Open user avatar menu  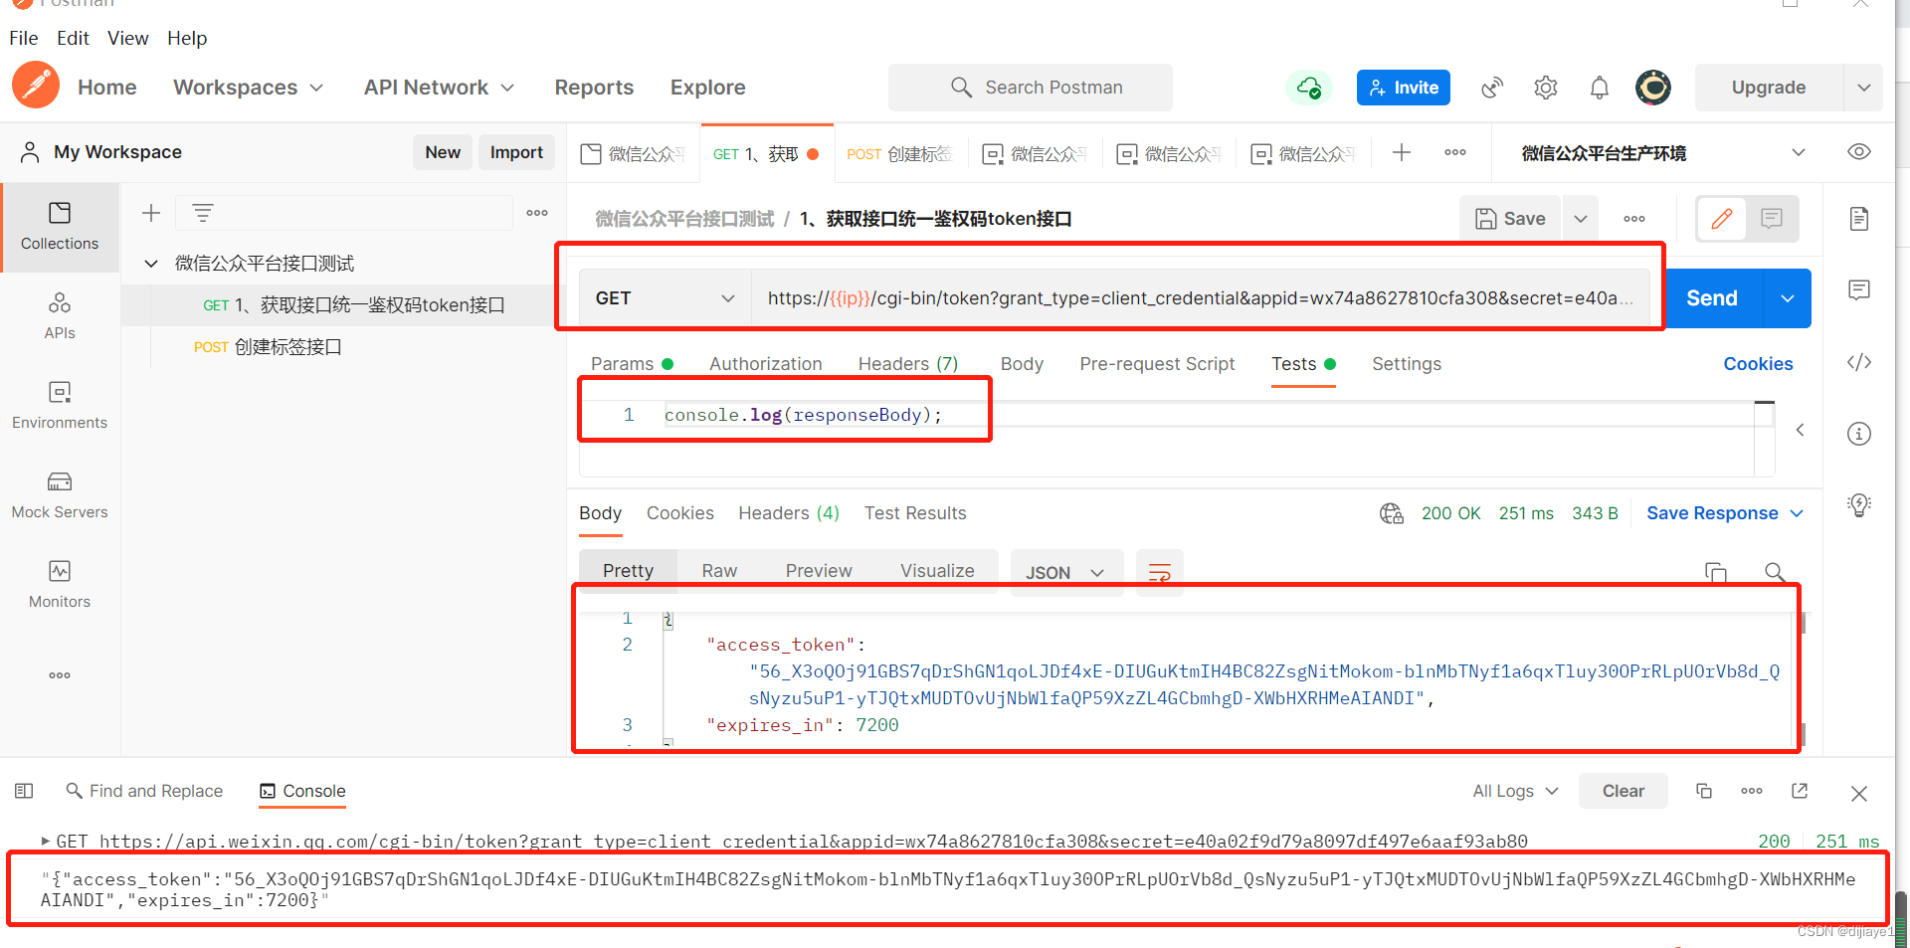(1653, 88)
